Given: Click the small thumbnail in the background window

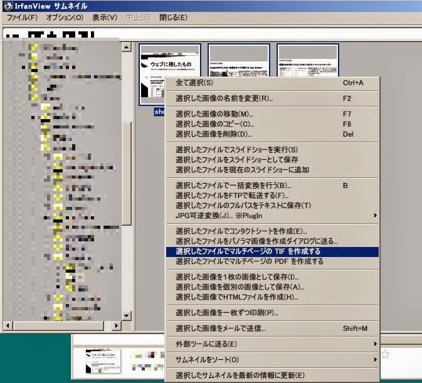Looking at the screenshot, I should tap(103, 361).
